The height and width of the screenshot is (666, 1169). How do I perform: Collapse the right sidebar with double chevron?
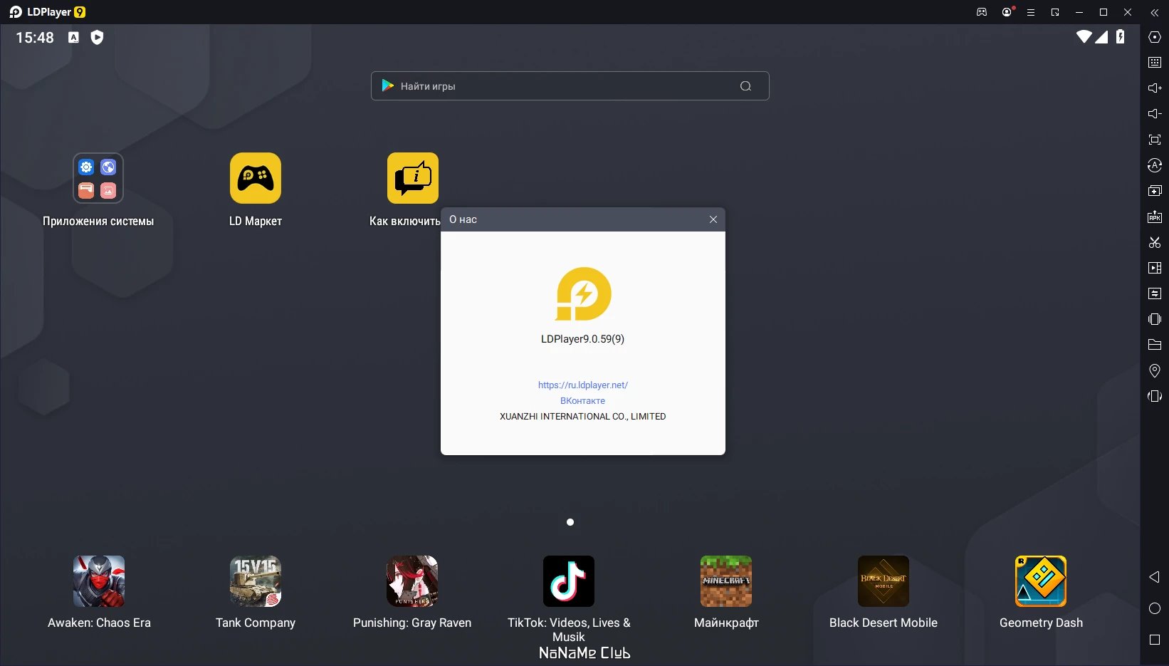[x=1155, y=12]
